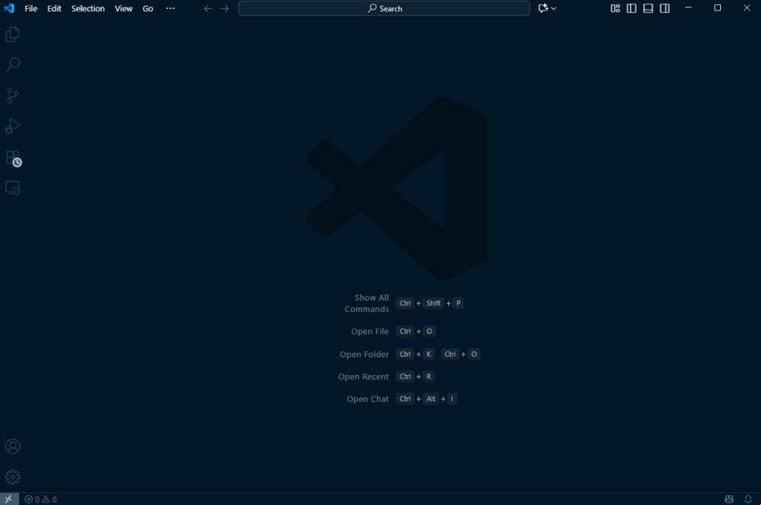Expand the three-dot overflow menu in menu bar
The image size is (761, 505).
pyautogui.click(x=170, y=8)
